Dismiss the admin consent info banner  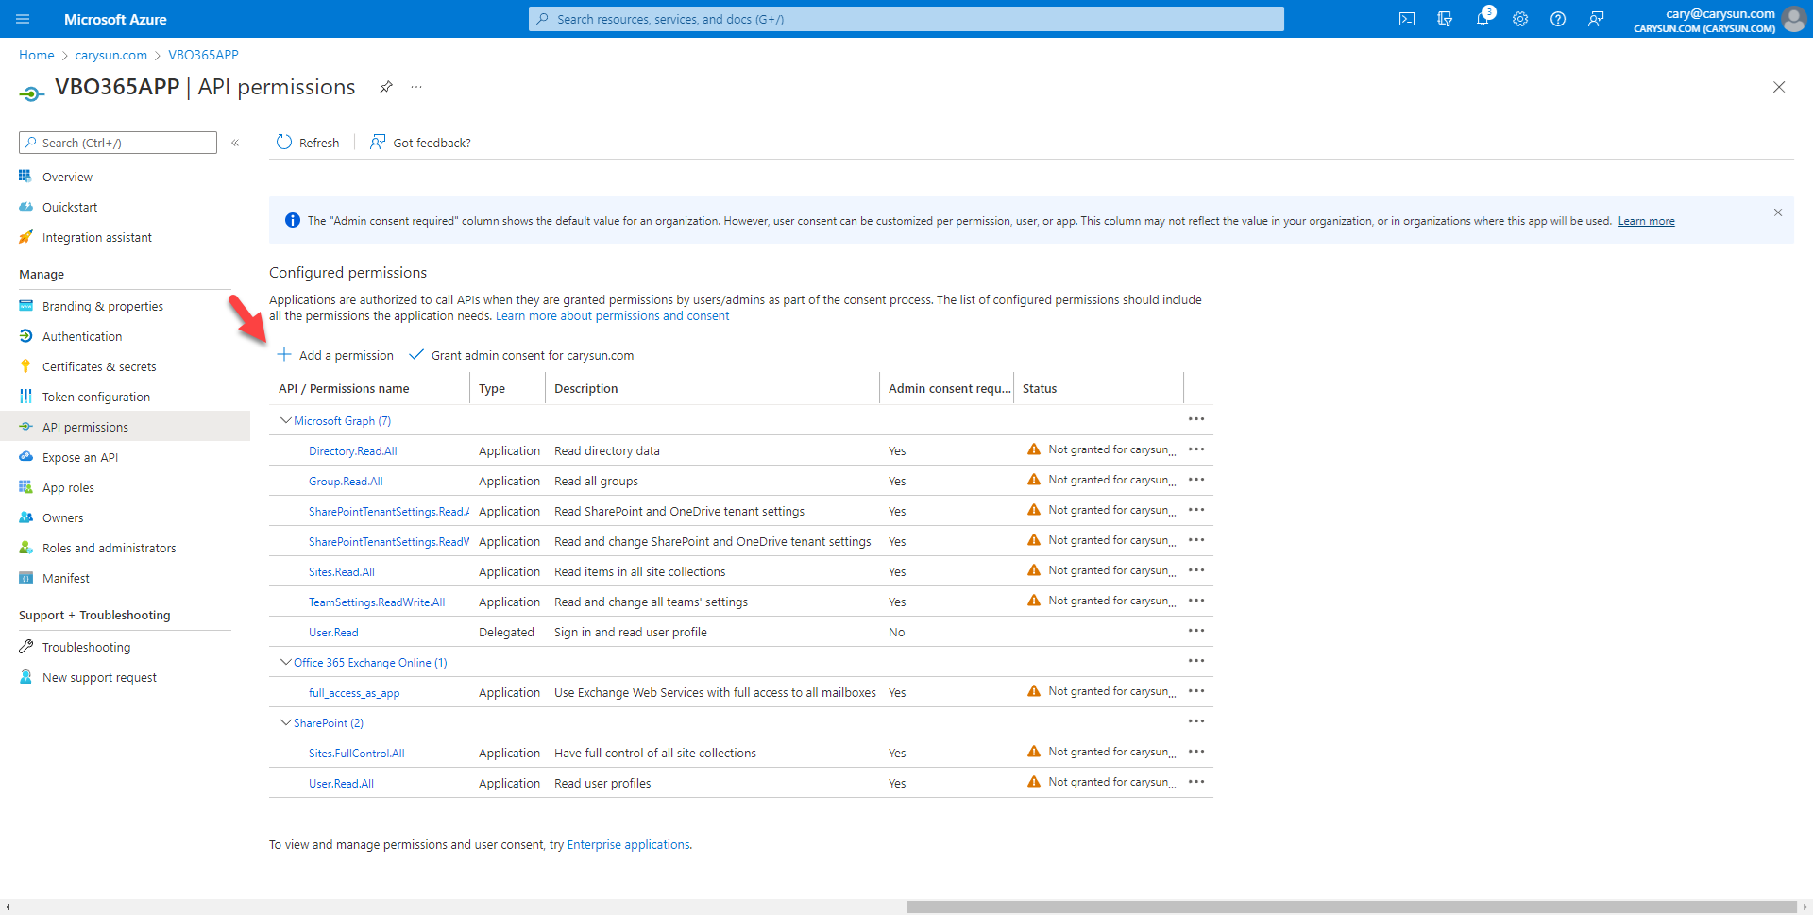click(1777, 212)
